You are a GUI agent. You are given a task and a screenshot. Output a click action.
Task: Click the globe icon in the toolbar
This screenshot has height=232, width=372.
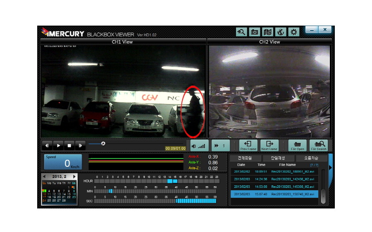[x=281, y=32]
